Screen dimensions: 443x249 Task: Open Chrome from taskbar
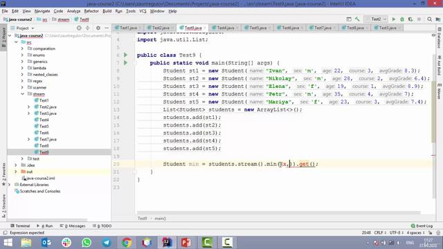click(127, 243)
